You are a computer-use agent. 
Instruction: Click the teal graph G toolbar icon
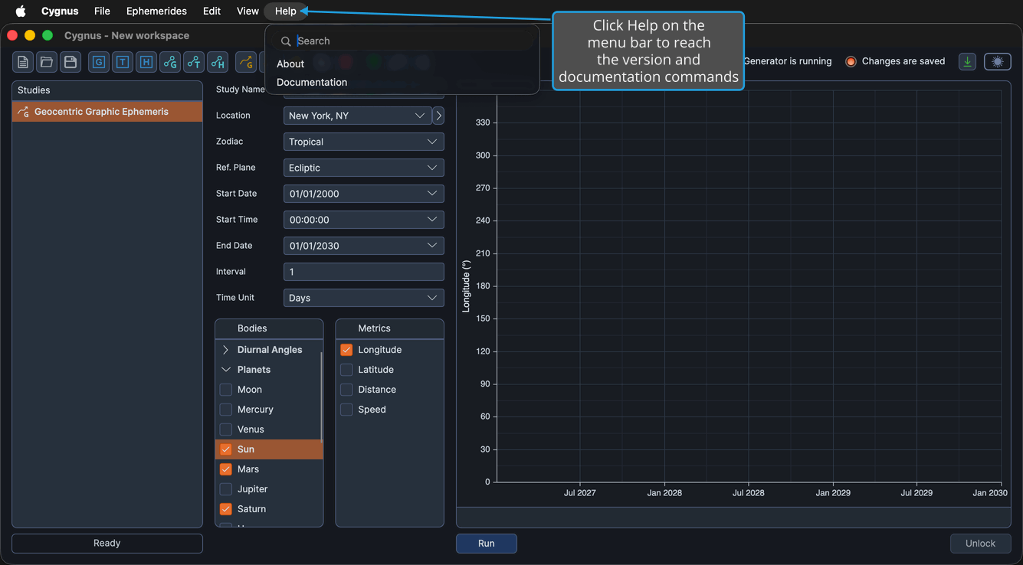click(x=170, y=62)
